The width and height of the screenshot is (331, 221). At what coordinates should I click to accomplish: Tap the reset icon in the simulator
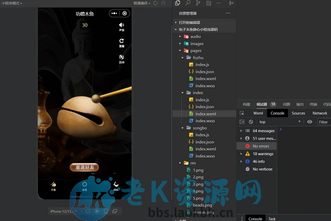tap(121, 43)
